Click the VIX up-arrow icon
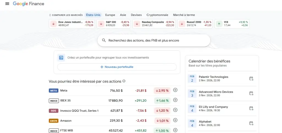The width and height of the screenshot is (282, 133). click(219, 24)
